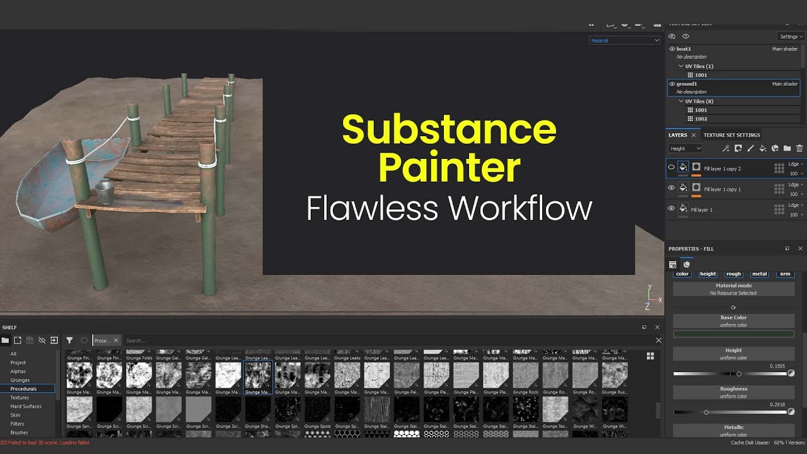The height and width of the screenshot is (454, 807).
Task: Click the add fill layer bucket icon
Action: [763, 148]
